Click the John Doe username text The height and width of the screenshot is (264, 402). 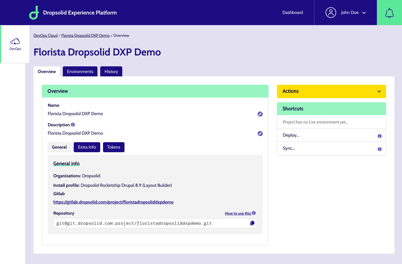(x=350, y=13)
